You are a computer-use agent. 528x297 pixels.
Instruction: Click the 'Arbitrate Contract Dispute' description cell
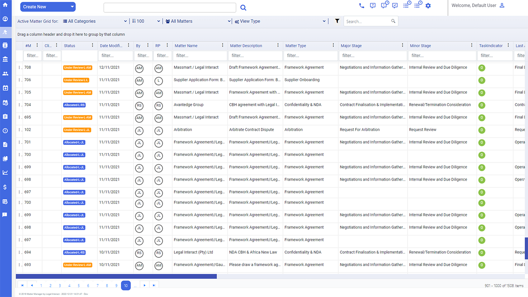coord(252,130)
